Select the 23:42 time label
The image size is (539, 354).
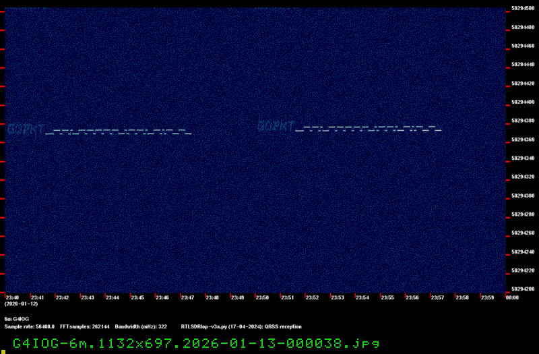coord(63,297)
